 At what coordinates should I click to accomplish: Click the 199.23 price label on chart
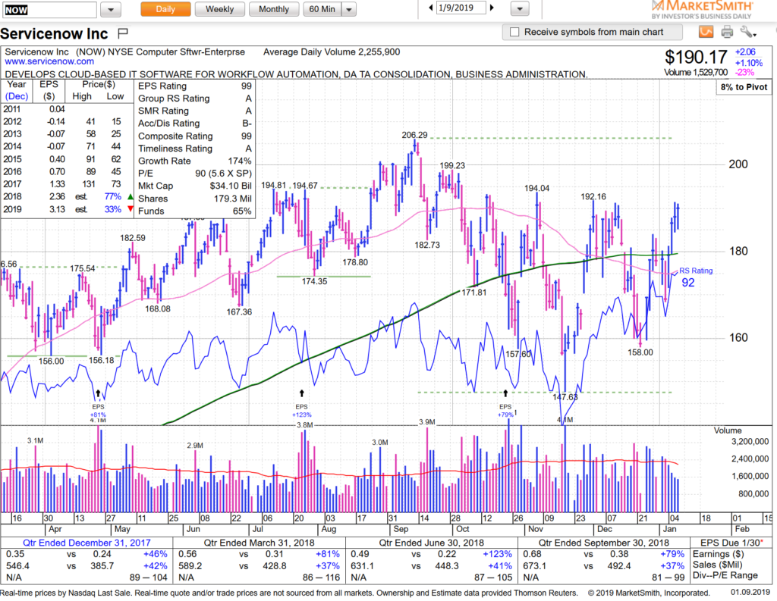click(x=452, y=165)
